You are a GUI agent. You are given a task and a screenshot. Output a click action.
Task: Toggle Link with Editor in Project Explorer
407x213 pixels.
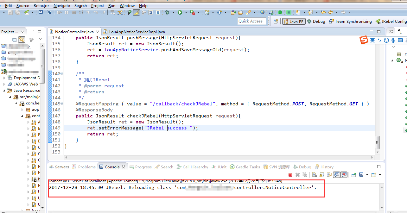(x=22, y=40)
